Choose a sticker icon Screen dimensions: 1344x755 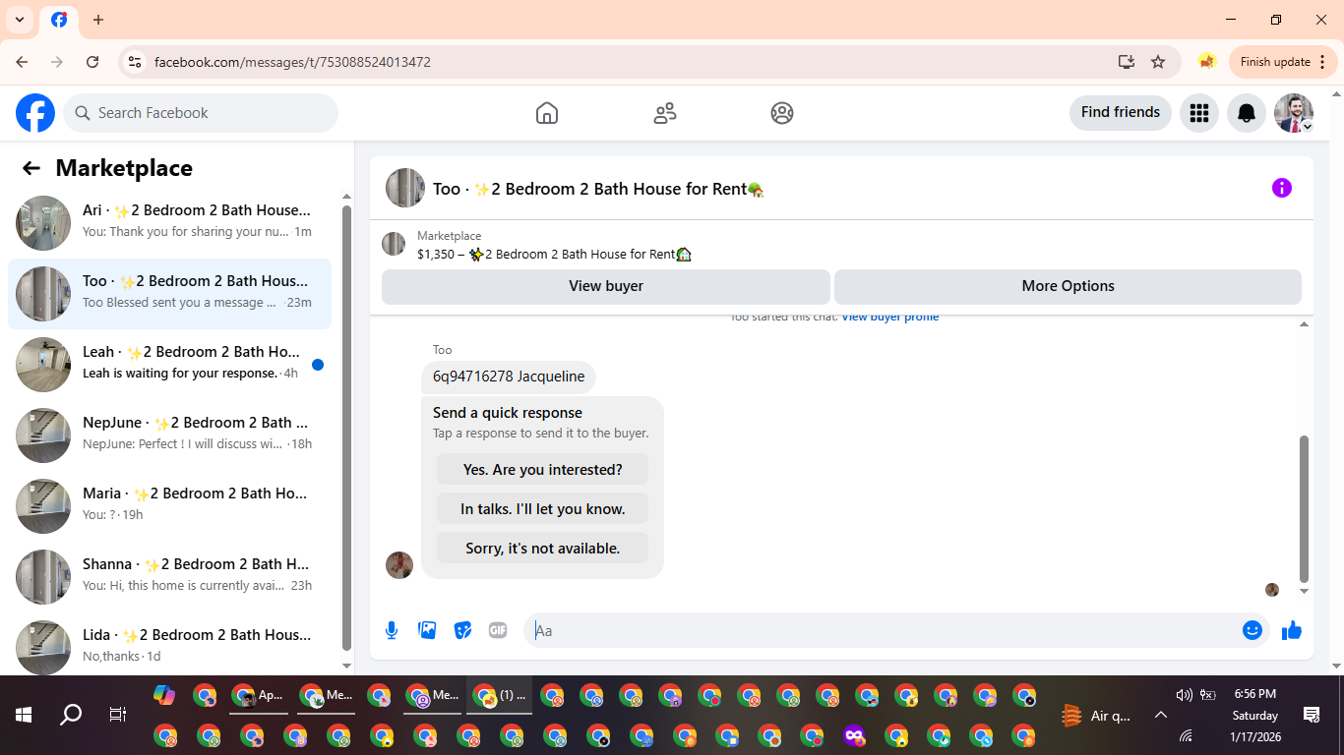pyautogui.click(x=462, y=630)
